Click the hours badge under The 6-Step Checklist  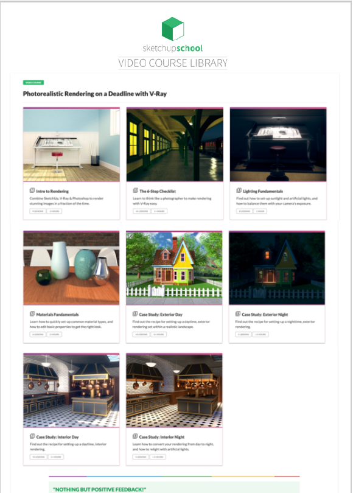coord(159,211)
